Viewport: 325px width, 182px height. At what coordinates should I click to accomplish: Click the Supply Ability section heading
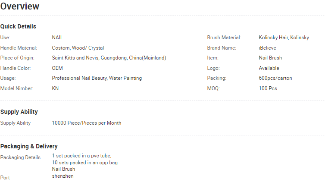[x=19, y=112]
